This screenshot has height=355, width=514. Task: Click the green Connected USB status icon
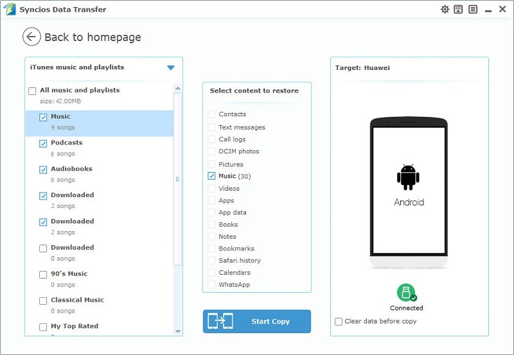pos(407,293)
